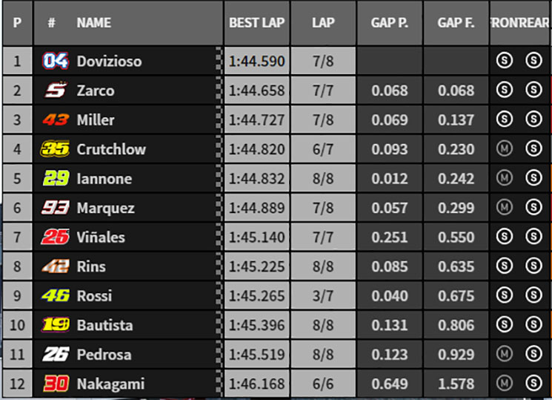Click Rossi's lap count 3/7 cell
552x400 pixels.
pos(323,295)
